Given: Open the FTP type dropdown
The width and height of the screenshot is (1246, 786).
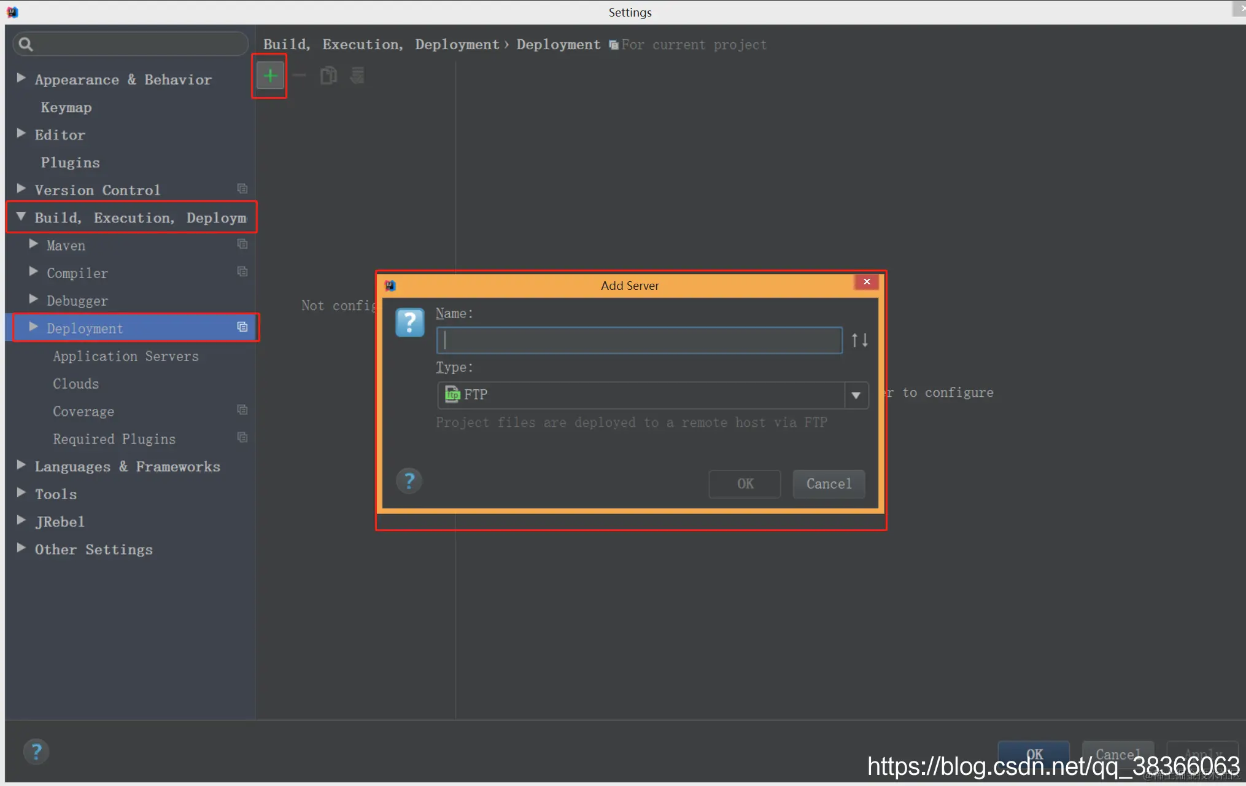Looking at the screenshot, I should click(856, 395).
